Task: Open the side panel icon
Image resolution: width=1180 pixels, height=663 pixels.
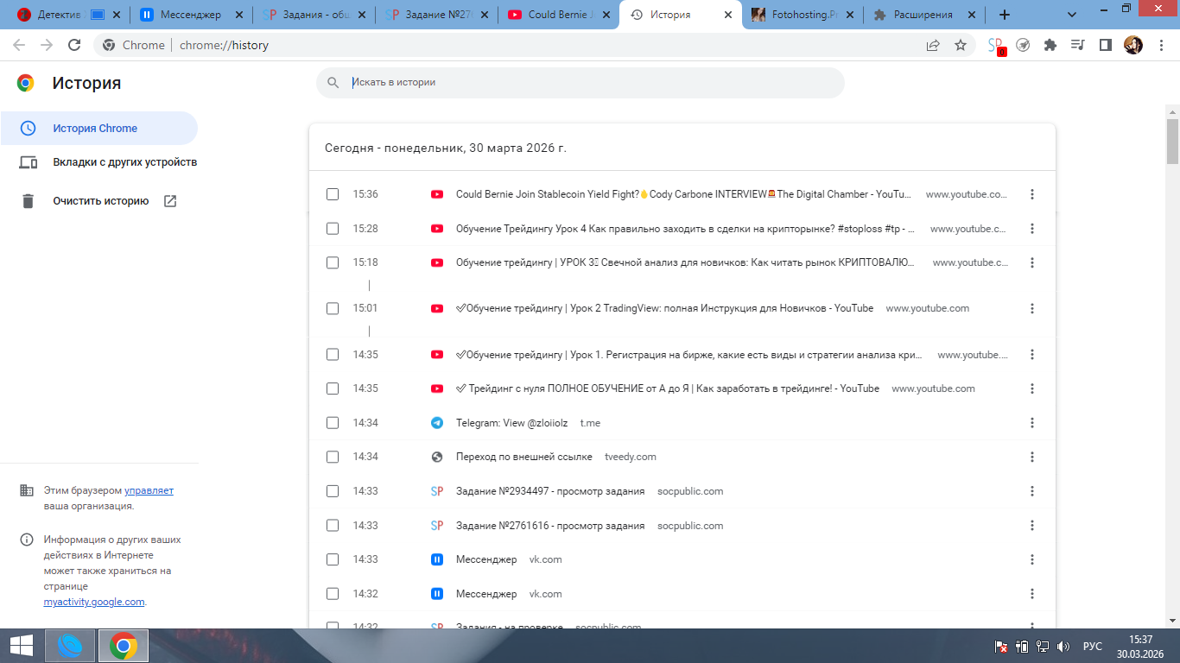Action: [x=1105, y=45]
